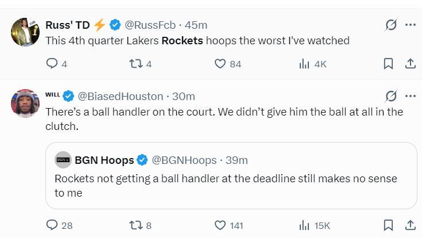Reply to Russ' TD's Lakers Rockets tweet
422x238 pixels.
52,64
